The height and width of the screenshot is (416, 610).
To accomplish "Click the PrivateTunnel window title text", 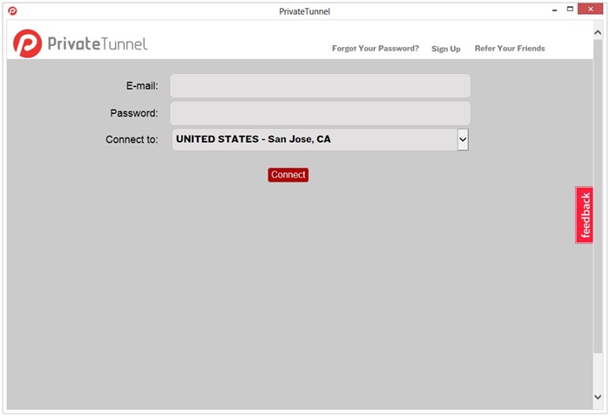I will coord(305,11).
